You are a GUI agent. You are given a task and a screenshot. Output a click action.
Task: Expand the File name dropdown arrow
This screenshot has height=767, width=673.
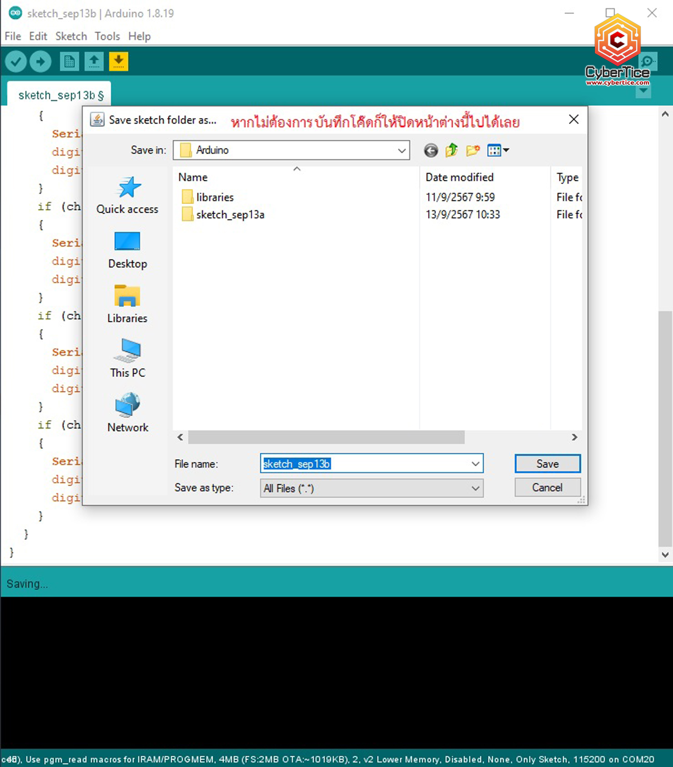[x=475, y=464]
